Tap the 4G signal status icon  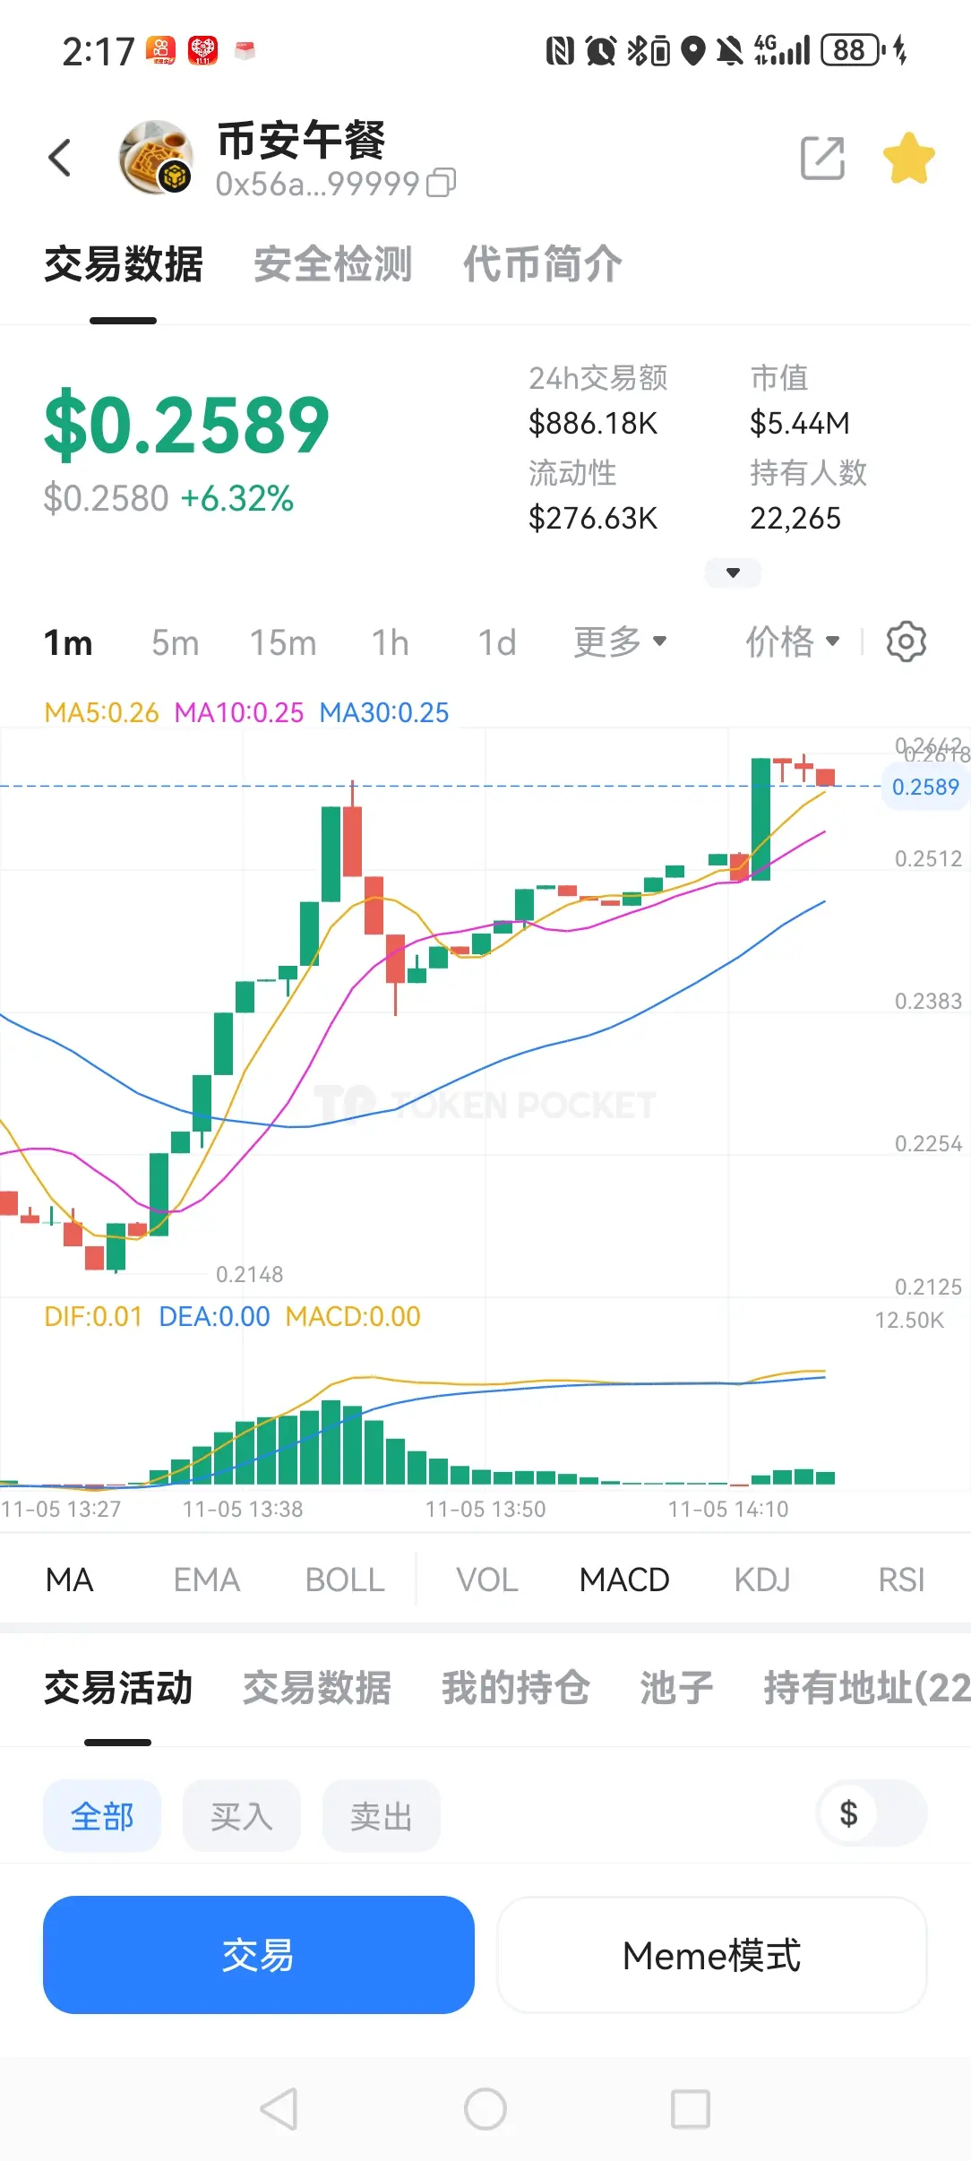(x=782, y=50)
